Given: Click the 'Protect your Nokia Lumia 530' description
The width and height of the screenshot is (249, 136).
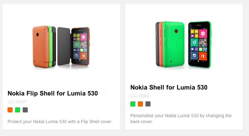Looking at the screenshot, I should point(60,122).
